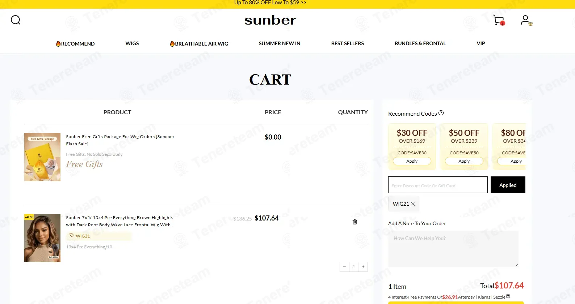Click the Total $107.64 amount

509,286
